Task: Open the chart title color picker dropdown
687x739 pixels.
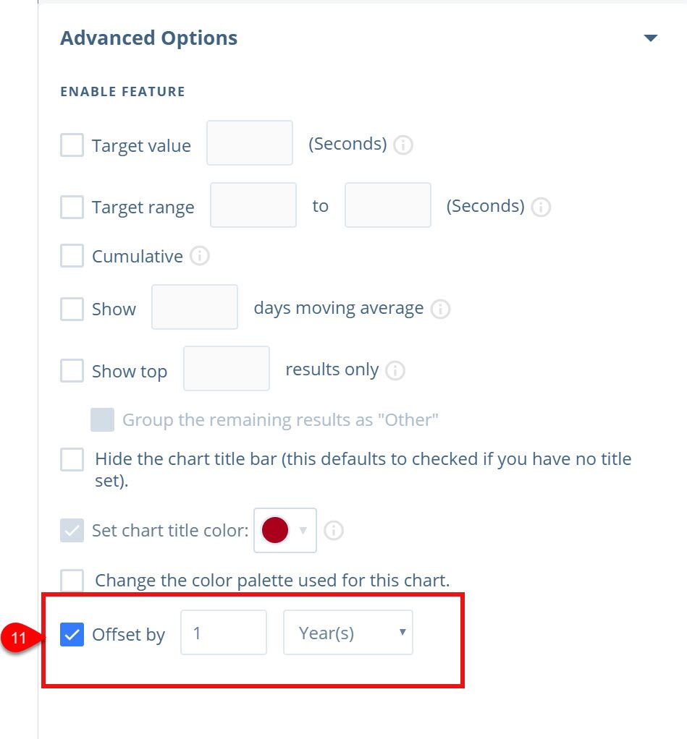Action: pyautogui.click(x=285, y=531)
